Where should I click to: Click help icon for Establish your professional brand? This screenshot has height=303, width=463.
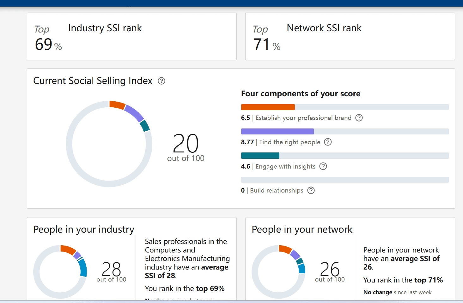coord(359,118)
